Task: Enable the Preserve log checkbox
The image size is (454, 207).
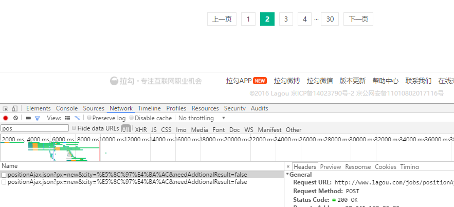Action: click(89, 118)
